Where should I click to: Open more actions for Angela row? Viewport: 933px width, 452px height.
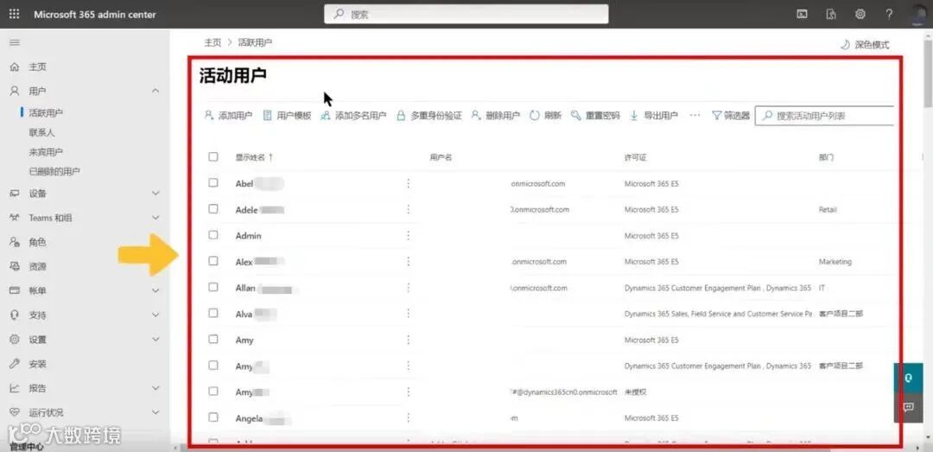(408, 418)
